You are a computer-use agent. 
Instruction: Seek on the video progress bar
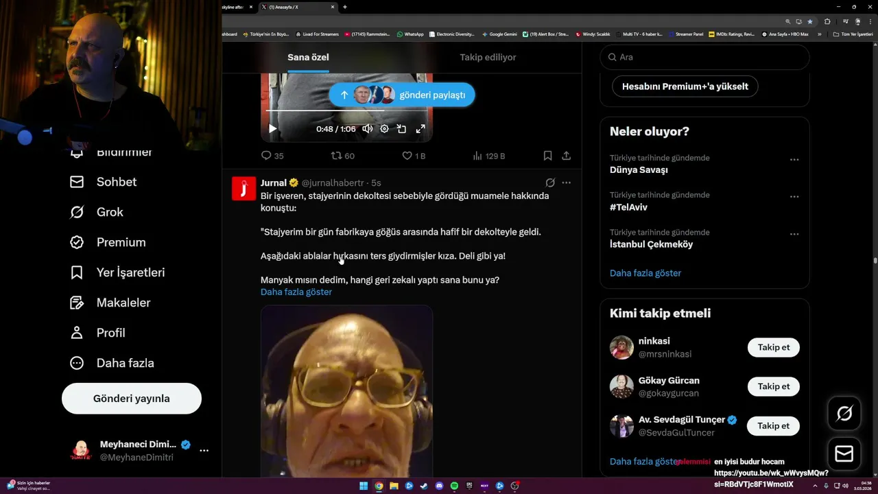click(346, 110)
